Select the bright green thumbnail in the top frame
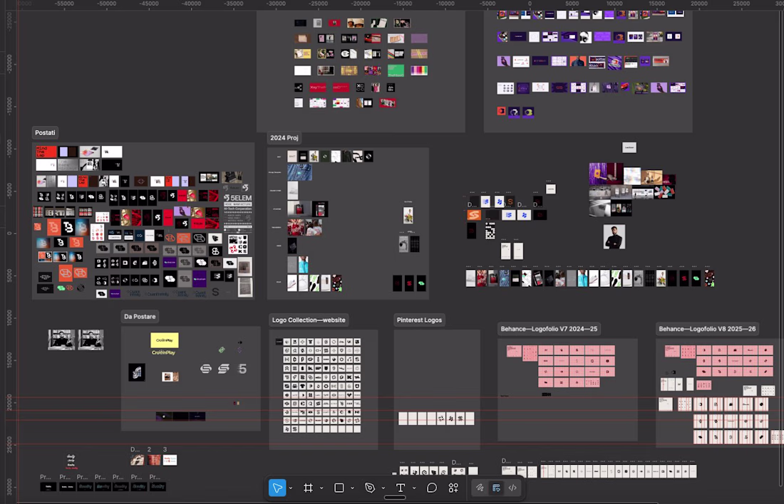This screenshot has height=504, width=784. tap(396, 70)
